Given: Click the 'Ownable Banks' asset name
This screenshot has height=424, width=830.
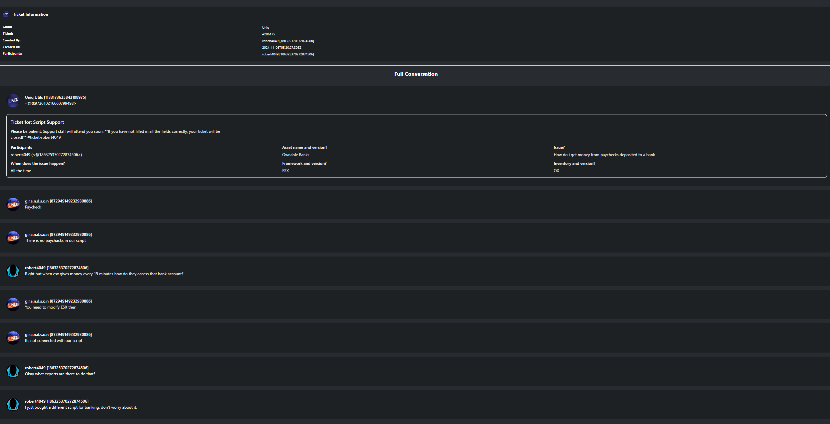Looking at the screenshot, I should 296,155.
